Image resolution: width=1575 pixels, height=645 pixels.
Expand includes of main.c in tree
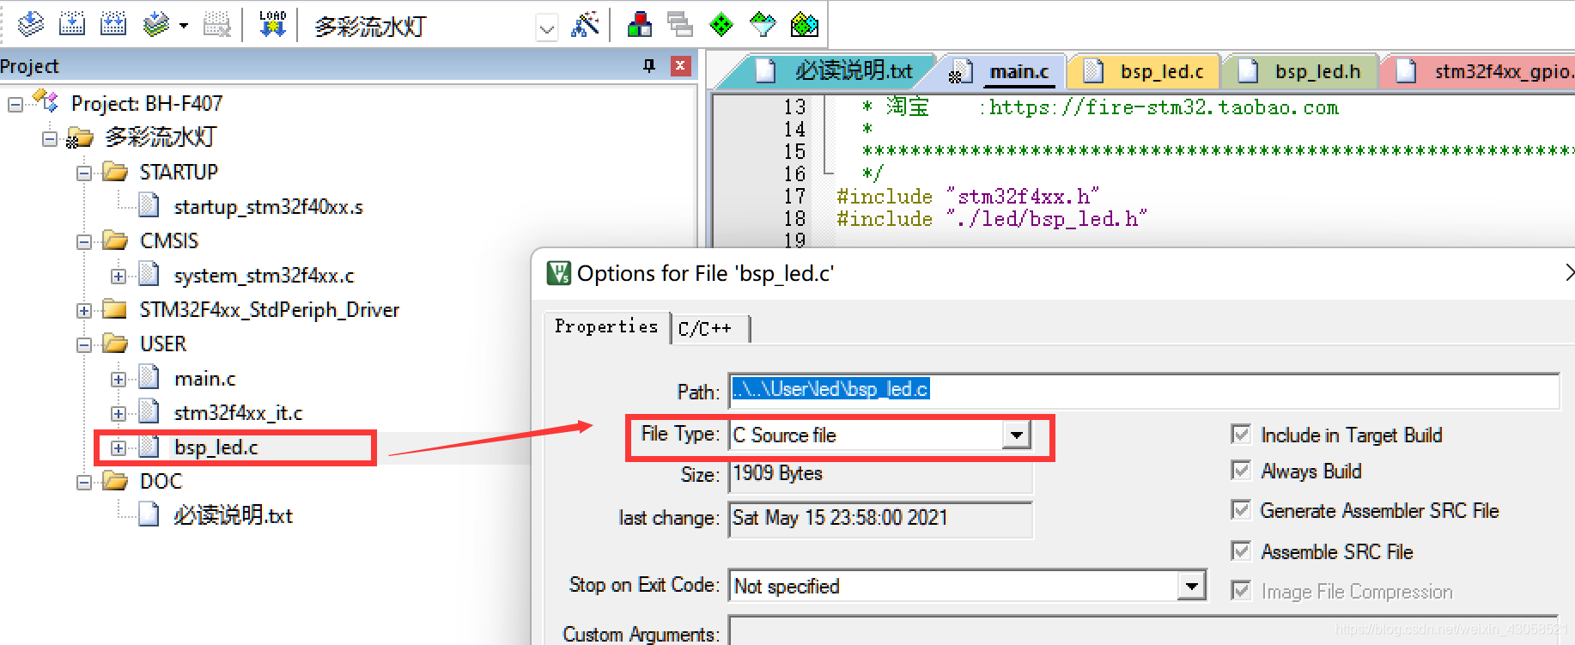coord(119,380)
